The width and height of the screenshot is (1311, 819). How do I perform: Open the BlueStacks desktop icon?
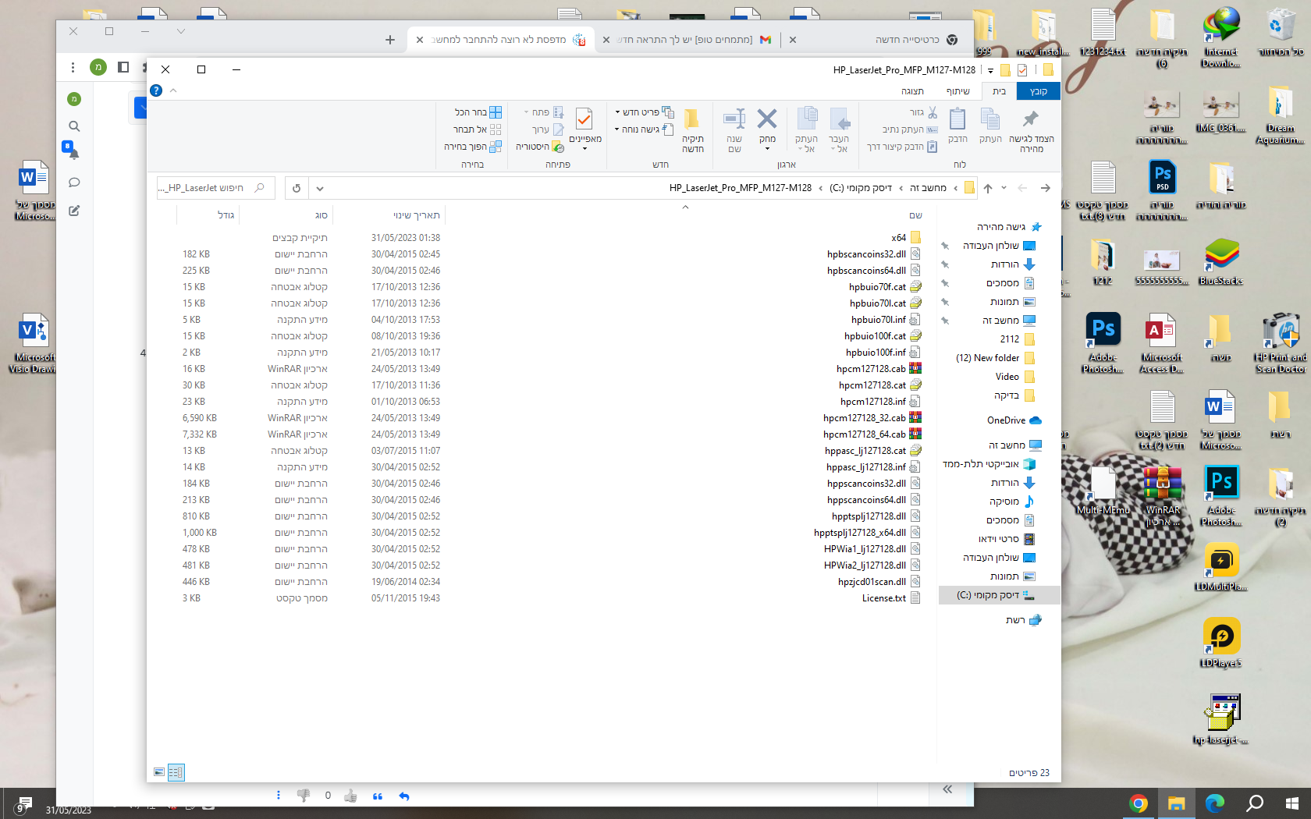pyautogui.click(x=1221, y=262)
